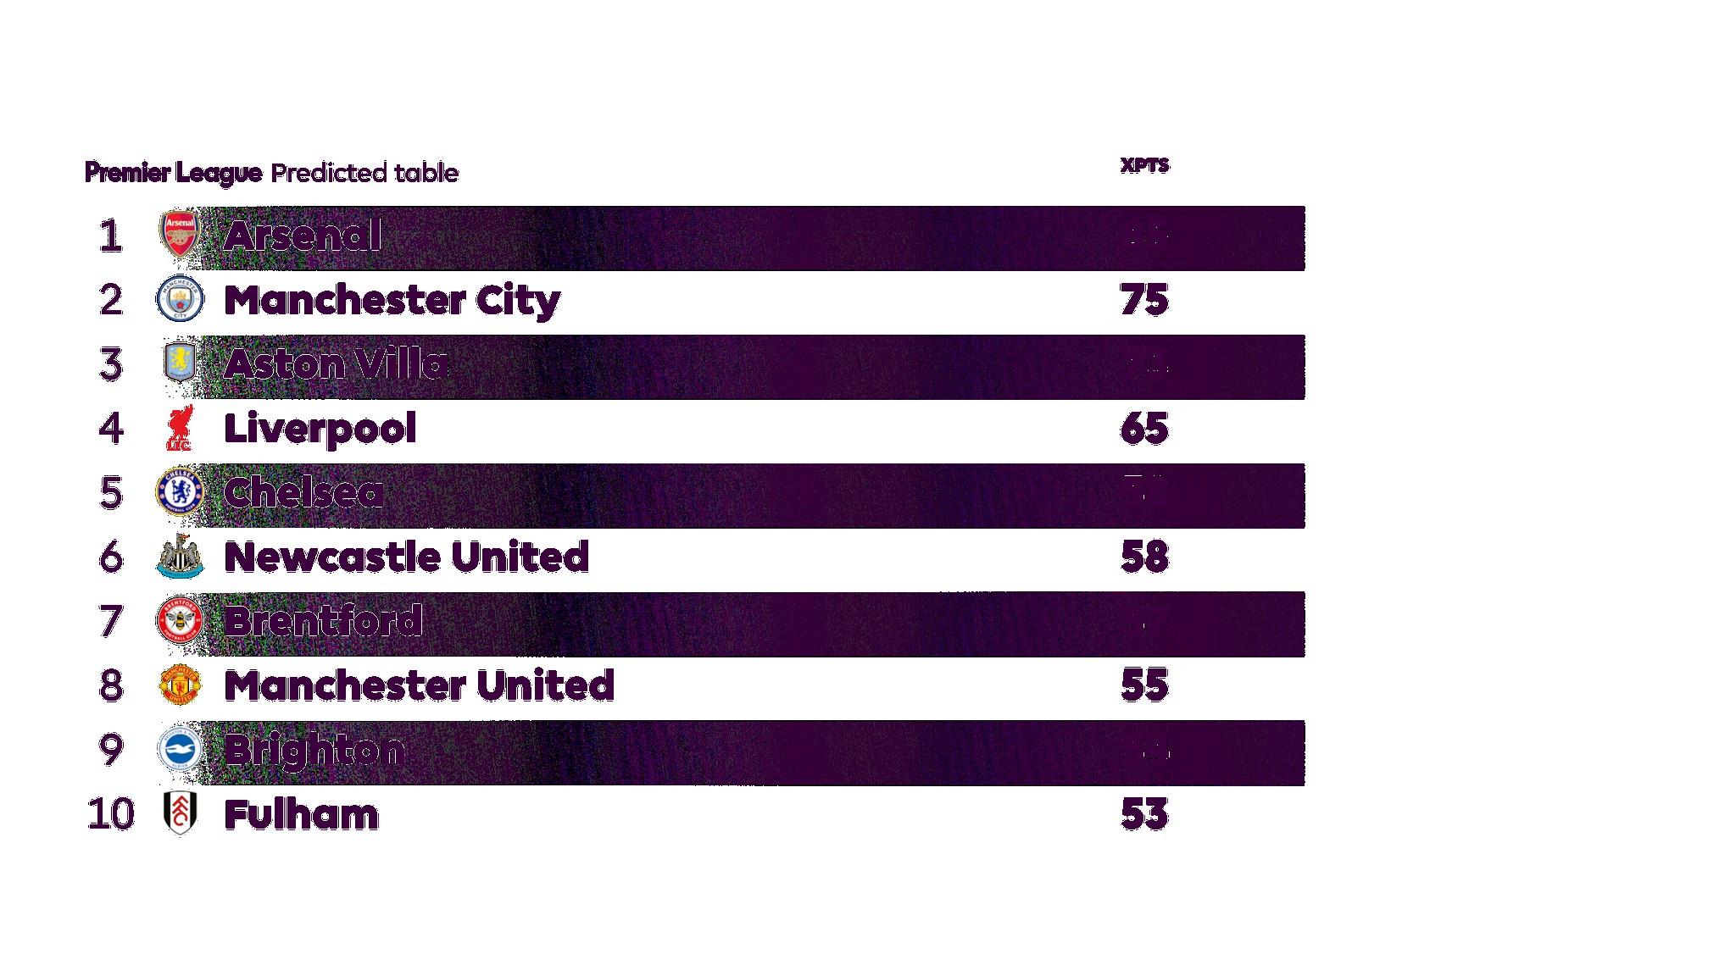1736x976 pixels.
Task: Click the XPTS column header
Action: tap(1144, 165)
